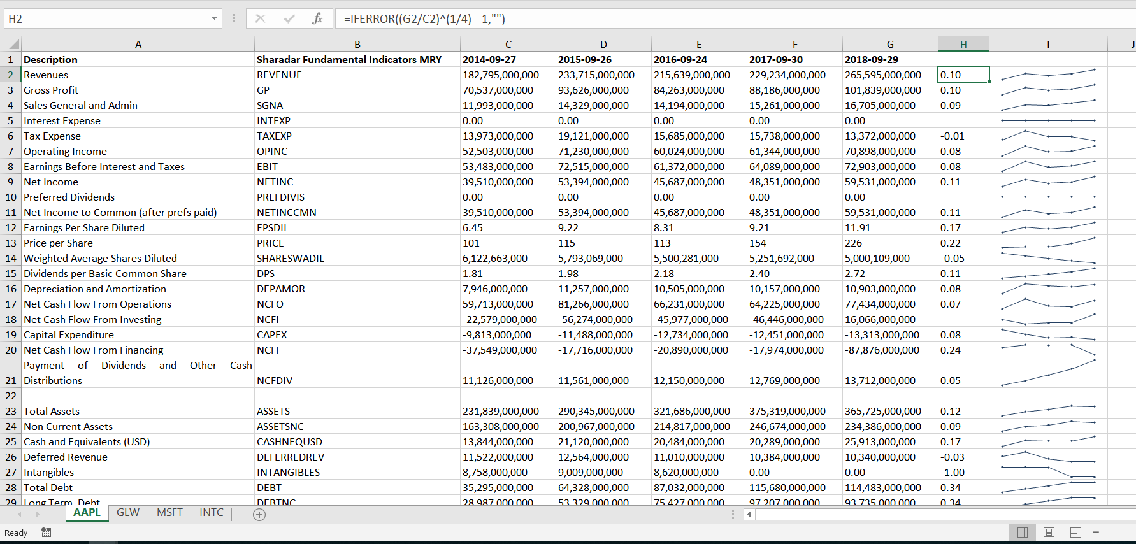Select column H header
The width and height of the screenshot is (1136, 544).
tap(963, 44)
